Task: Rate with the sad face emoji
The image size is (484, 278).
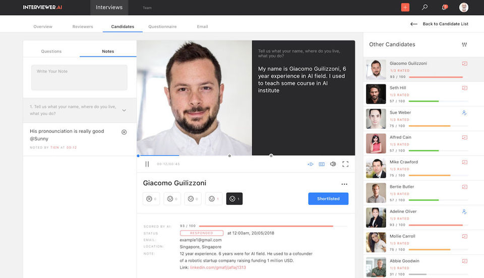Action: pos(172,199)
